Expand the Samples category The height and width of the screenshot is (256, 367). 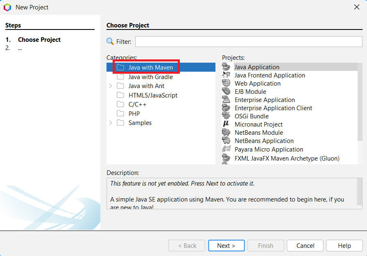111,122
